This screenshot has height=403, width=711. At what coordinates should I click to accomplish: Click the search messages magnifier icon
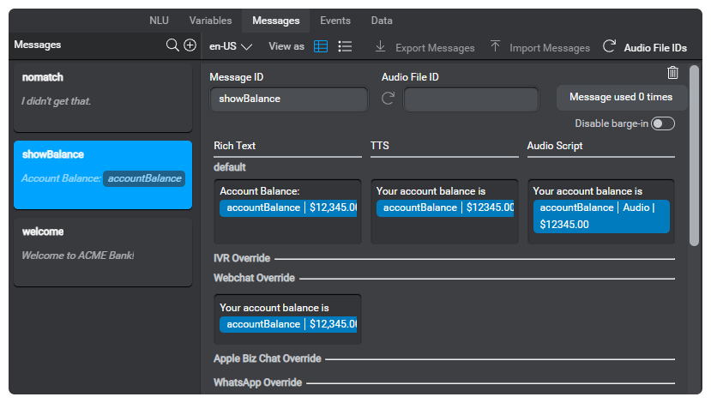pos(172,45)
